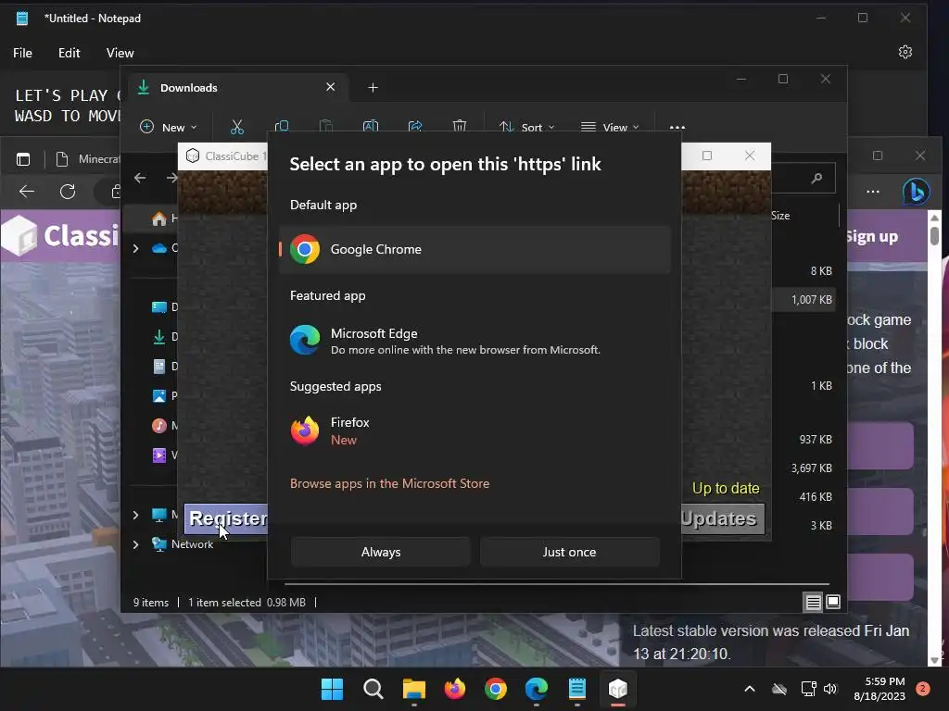Open the New dropdown in File Explorer
949x711 pixels.
(169, 127)
